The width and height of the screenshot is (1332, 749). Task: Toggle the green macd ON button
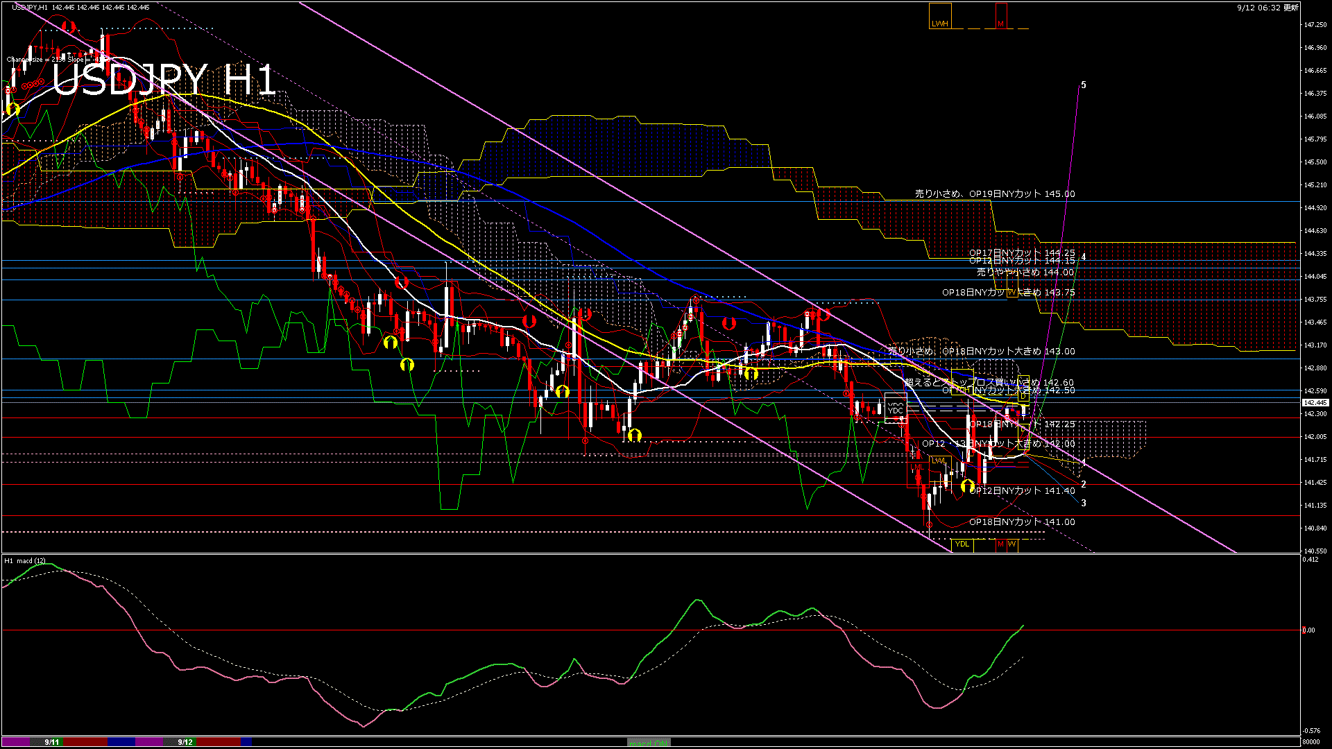tap(649, 743)
